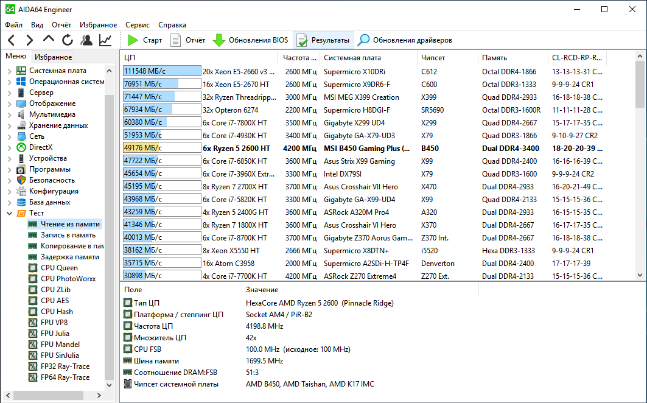Viewport: 647px width, 403px height.
Task: Sort by the ЦП column header
Action: [x=200, y=58]
